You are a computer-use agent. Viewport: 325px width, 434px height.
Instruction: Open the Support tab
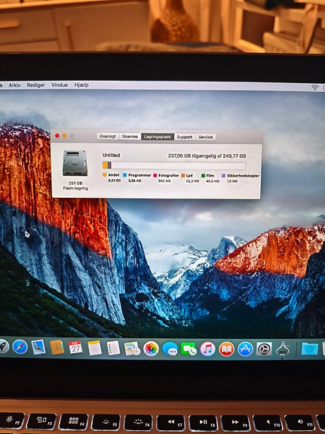185,137
